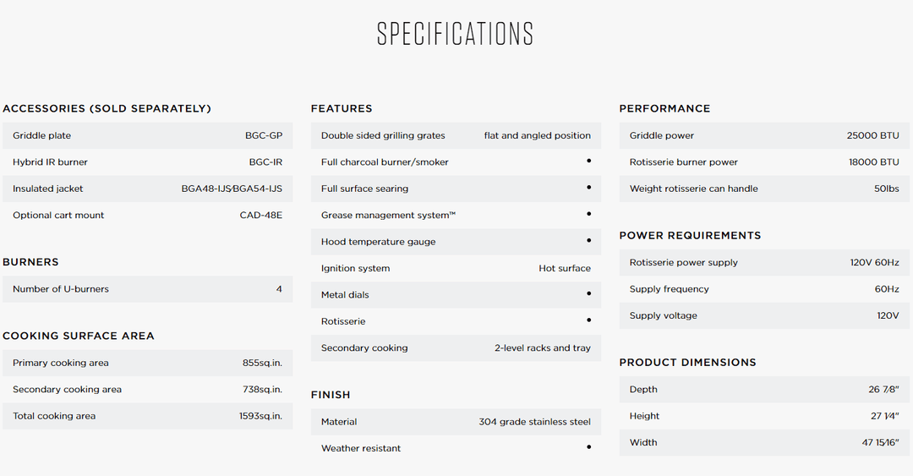
Task: Click the BGC-GP griddle plate model code
Action: click(264, 135)
